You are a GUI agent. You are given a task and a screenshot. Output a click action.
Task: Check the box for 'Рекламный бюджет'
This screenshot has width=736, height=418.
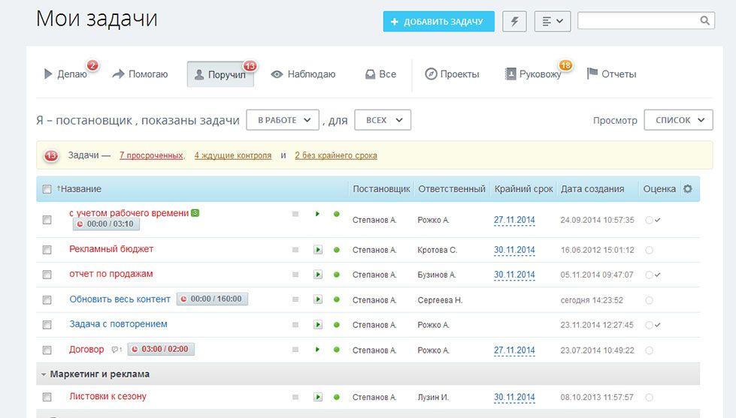click(x=47, y=250)
